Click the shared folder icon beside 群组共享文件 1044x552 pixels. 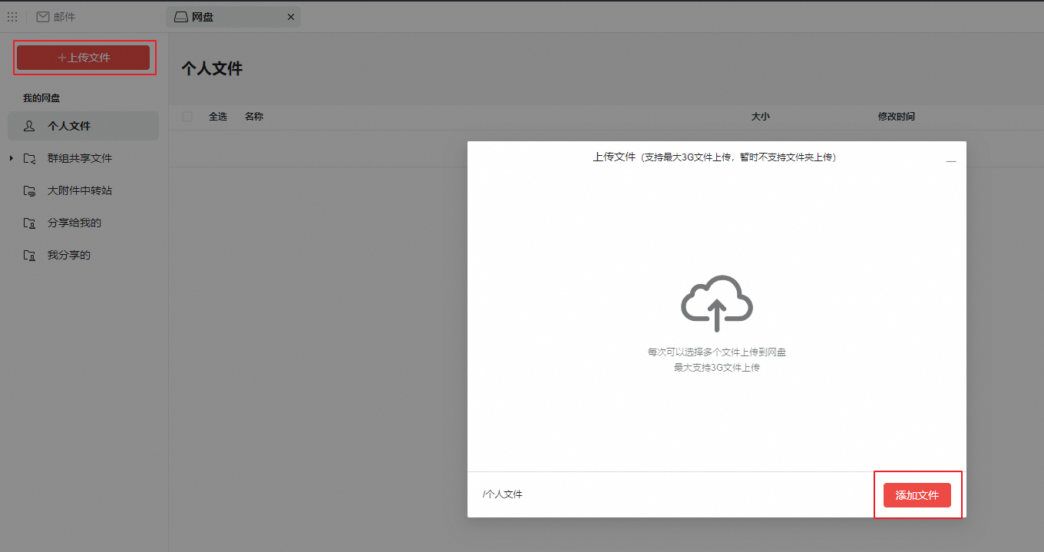click(29, 158)
